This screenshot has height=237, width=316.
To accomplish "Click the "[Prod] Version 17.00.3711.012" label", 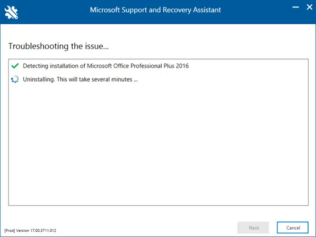I will coord(30,230).
